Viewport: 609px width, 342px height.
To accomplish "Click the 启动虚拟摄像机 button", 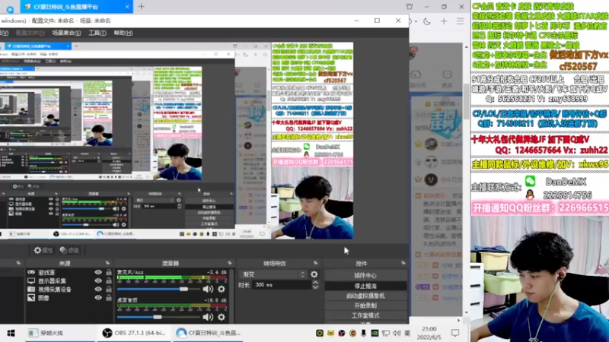I will (x=365, y=296).
